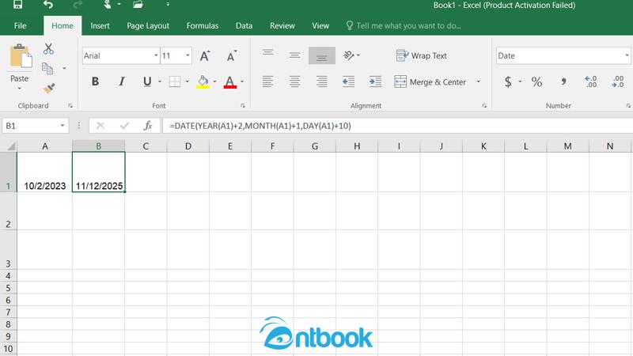
Task: Increase indent icon
Action: 375,81
